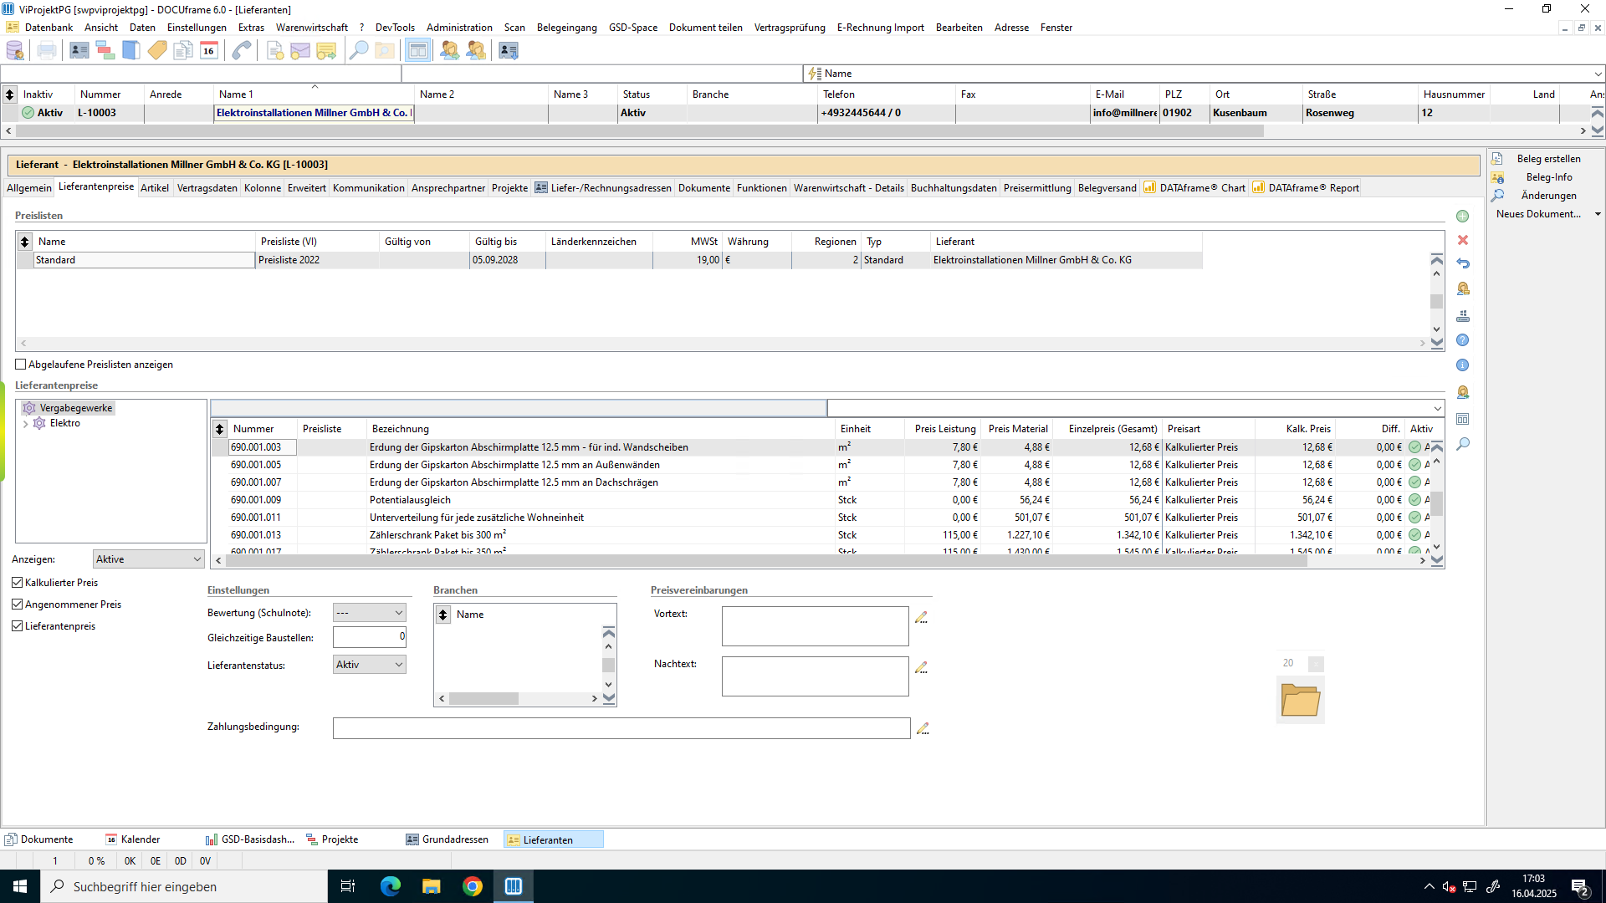
Task: Open the Bewertung (Schulnote) dropdown
Action: tap(369, 613)
